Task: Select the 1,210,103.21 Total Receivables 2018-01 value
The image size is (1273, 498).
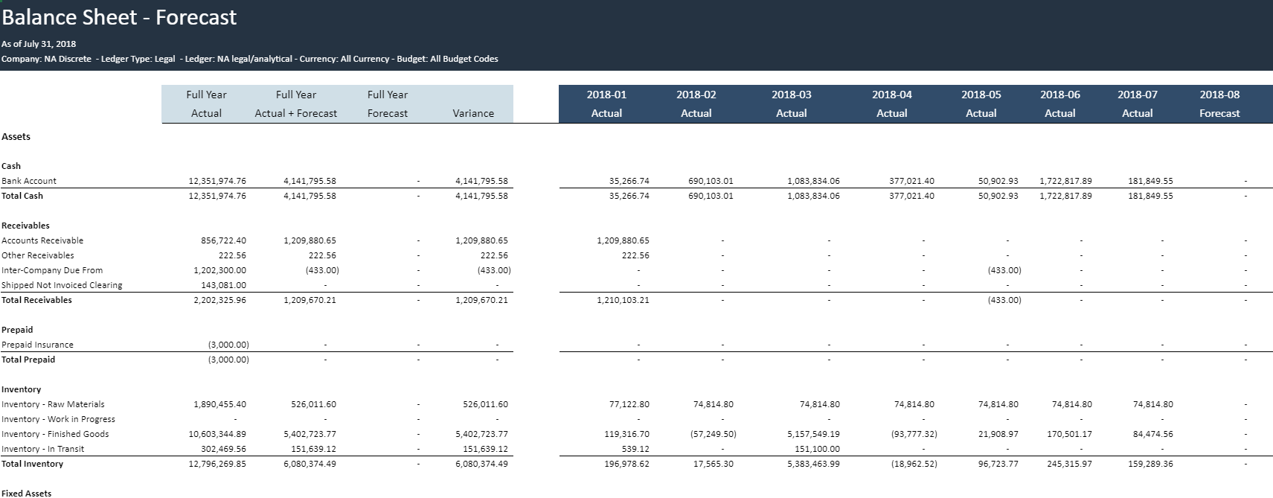Action: pos(623,300)
